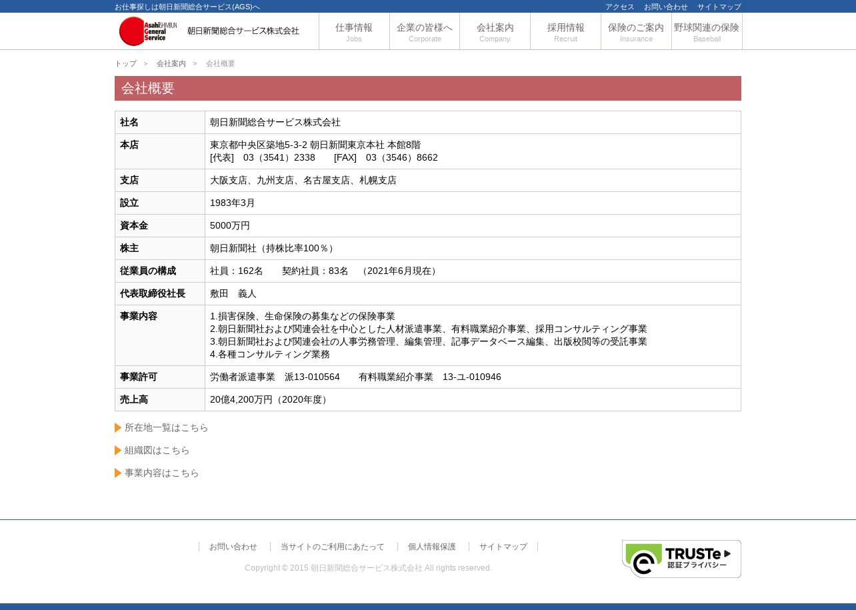Open the 仕事情報 Jobs menu

click(x=354, y=31)
